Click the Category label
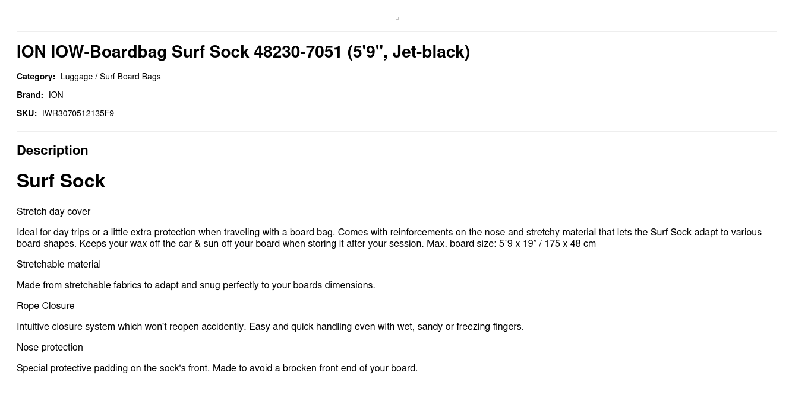 (36, 77)
